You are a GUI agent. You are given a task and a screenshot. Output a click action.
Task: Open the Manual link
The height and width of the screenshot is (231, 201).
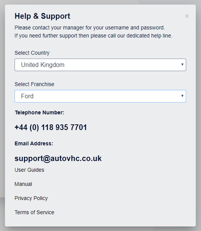point(23,184)
